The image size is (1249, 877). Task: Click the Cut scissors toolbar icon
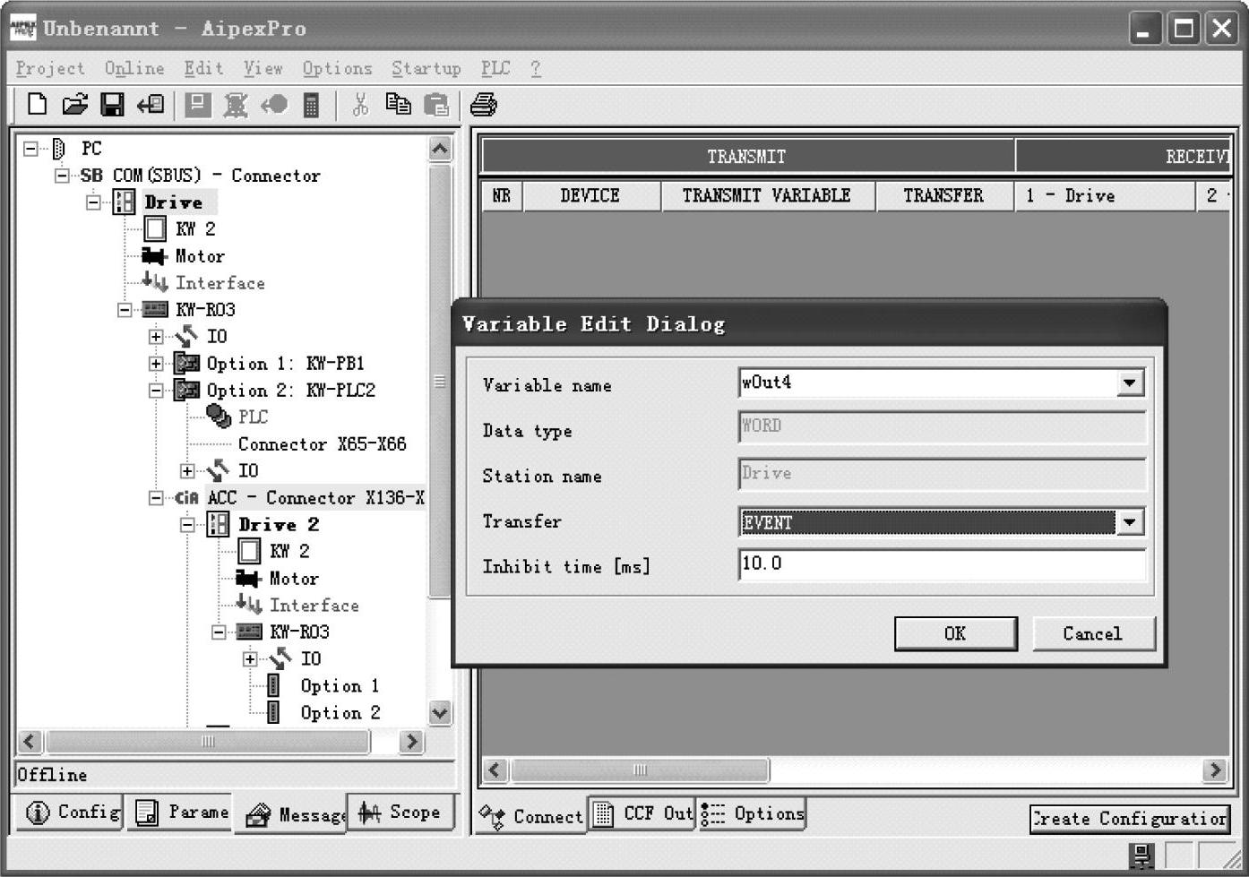[x=360, y=105]
